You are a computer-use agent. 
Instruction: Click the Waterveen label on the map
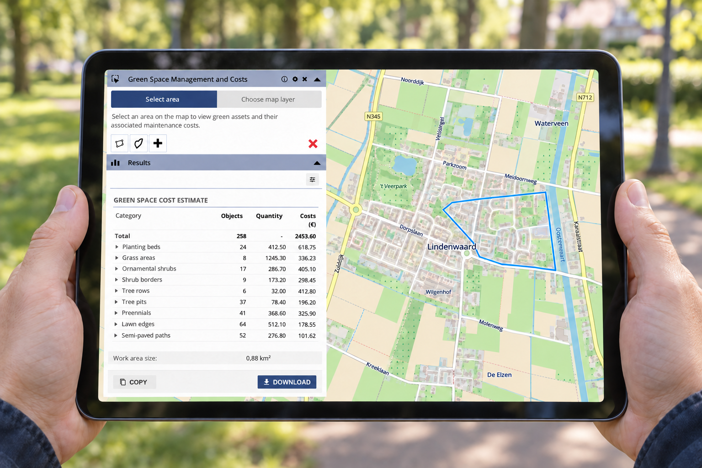552,123
